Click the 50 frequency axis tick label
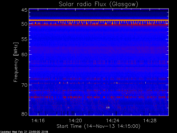Image resolution: width=177 pixels, height=133 pixels. click(x=24, y=24)
